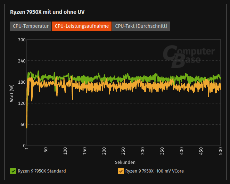Open the CPU-Takt (Durchschnitt) tab
Viewport: 230px width, 184px height.
click(141, 26)
